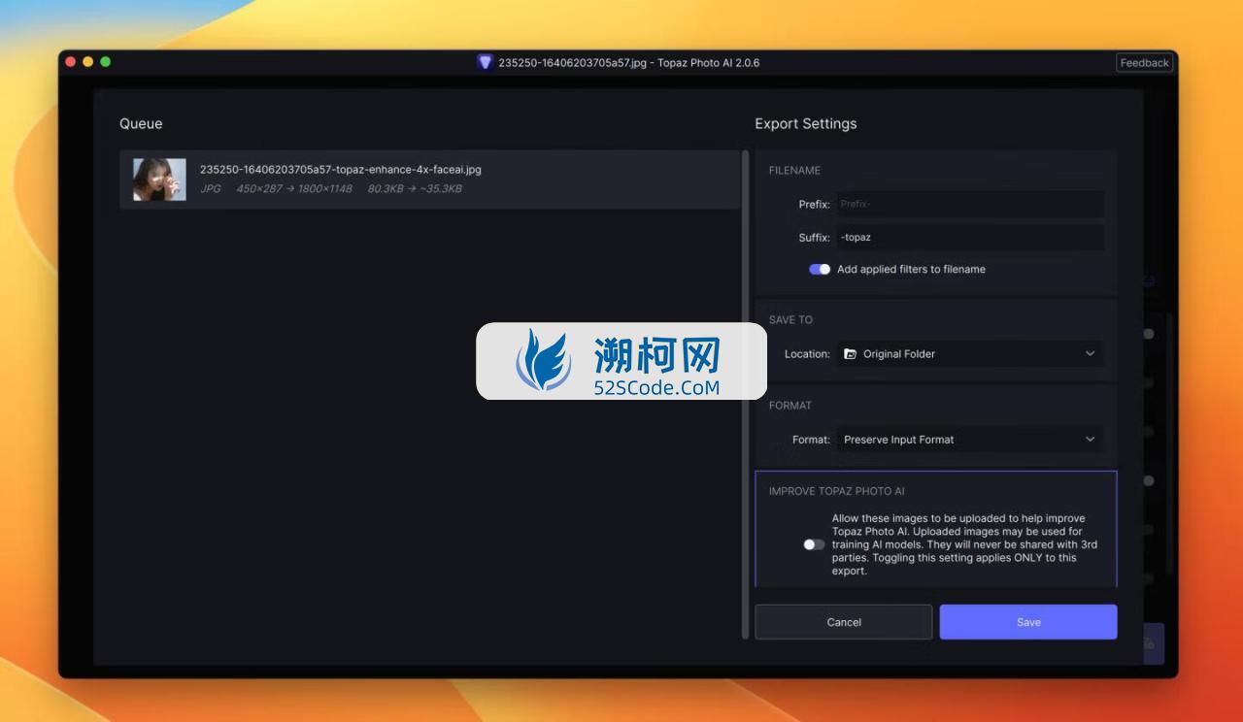Click the export settings vertical scrollbar
Screen dimensions: 1243x722
coord(746,393)
